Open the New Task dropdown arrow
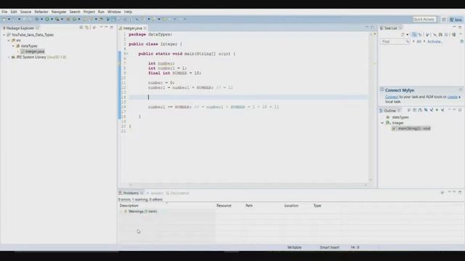Screen dimensions: 465x261 (x=408, y=35)
